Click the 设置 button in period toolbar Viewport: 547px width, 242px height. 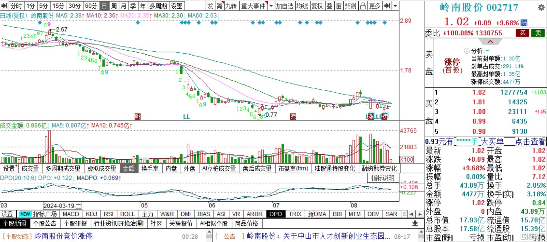click(176, 6)
